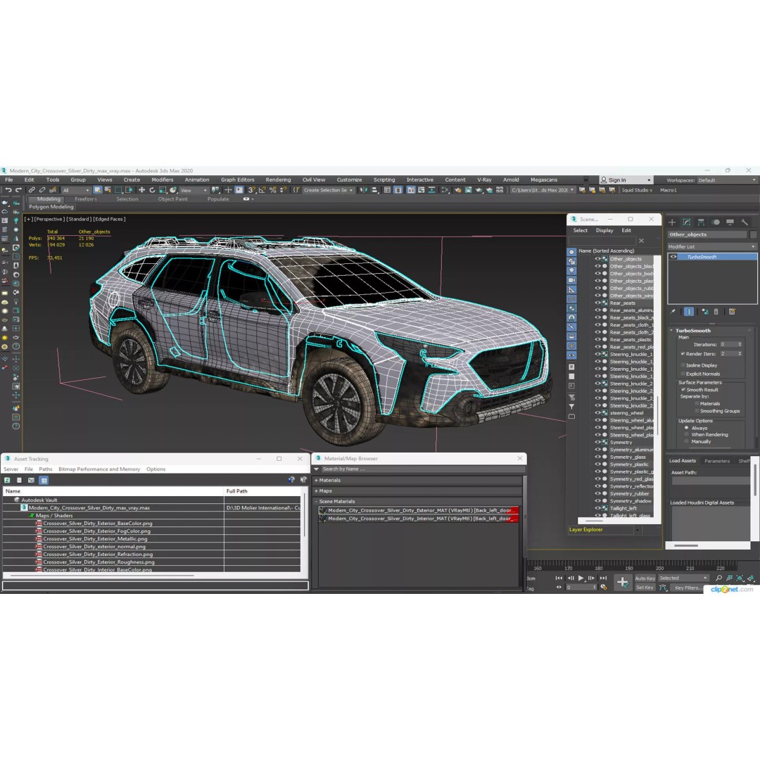
Task: Open the Modifiers menu
Action: pyautogui.click(x=163, y=180)
